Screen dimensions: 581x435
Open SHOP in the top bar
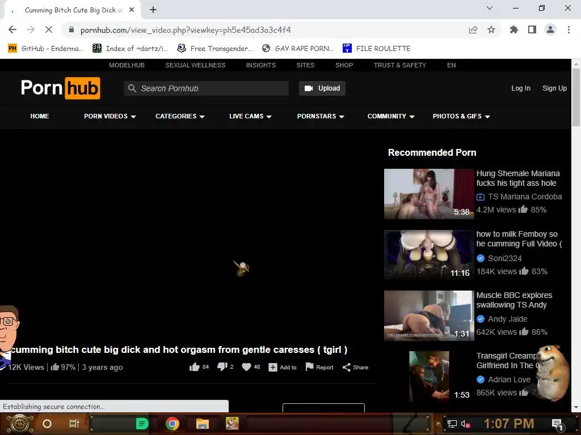tap(344, 65)
